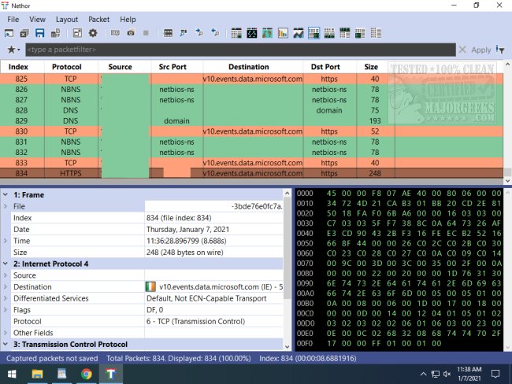Screen dimensions: 512x384
Task: Expand the Differentiated Services row
Action: point(6,298)
